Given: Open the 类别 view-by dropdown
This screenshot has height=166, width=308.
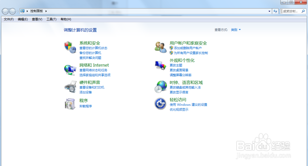Looking at the screenshot, I should [x=236, y=30].
